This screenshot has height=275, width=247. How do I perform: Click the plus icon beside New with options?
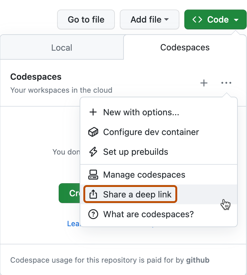pos(93,112)
